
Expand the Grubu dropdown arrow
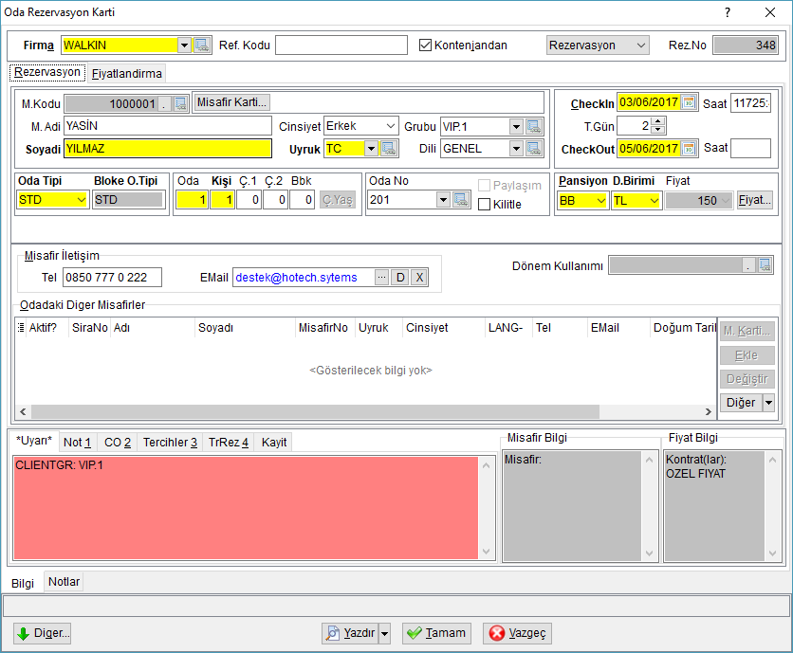click(x=516, y=126)
